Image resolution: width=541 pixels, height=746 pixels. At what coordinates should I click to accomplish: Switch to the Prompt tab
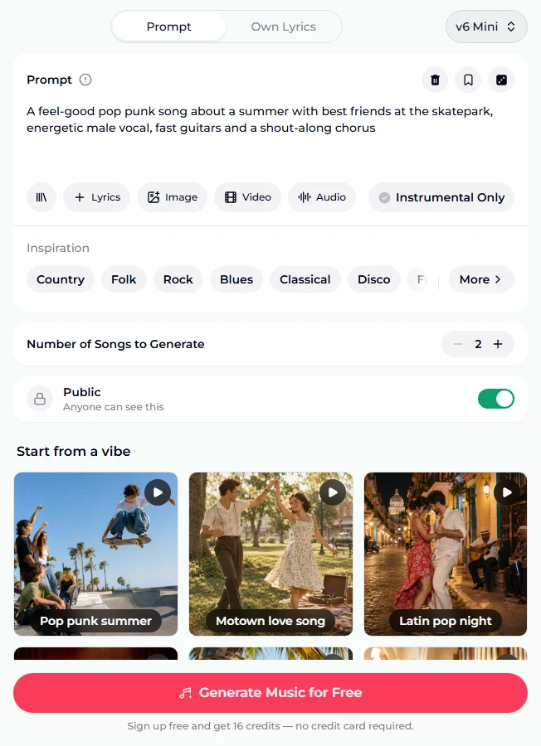pyautogui.click(x=168, y=27)
